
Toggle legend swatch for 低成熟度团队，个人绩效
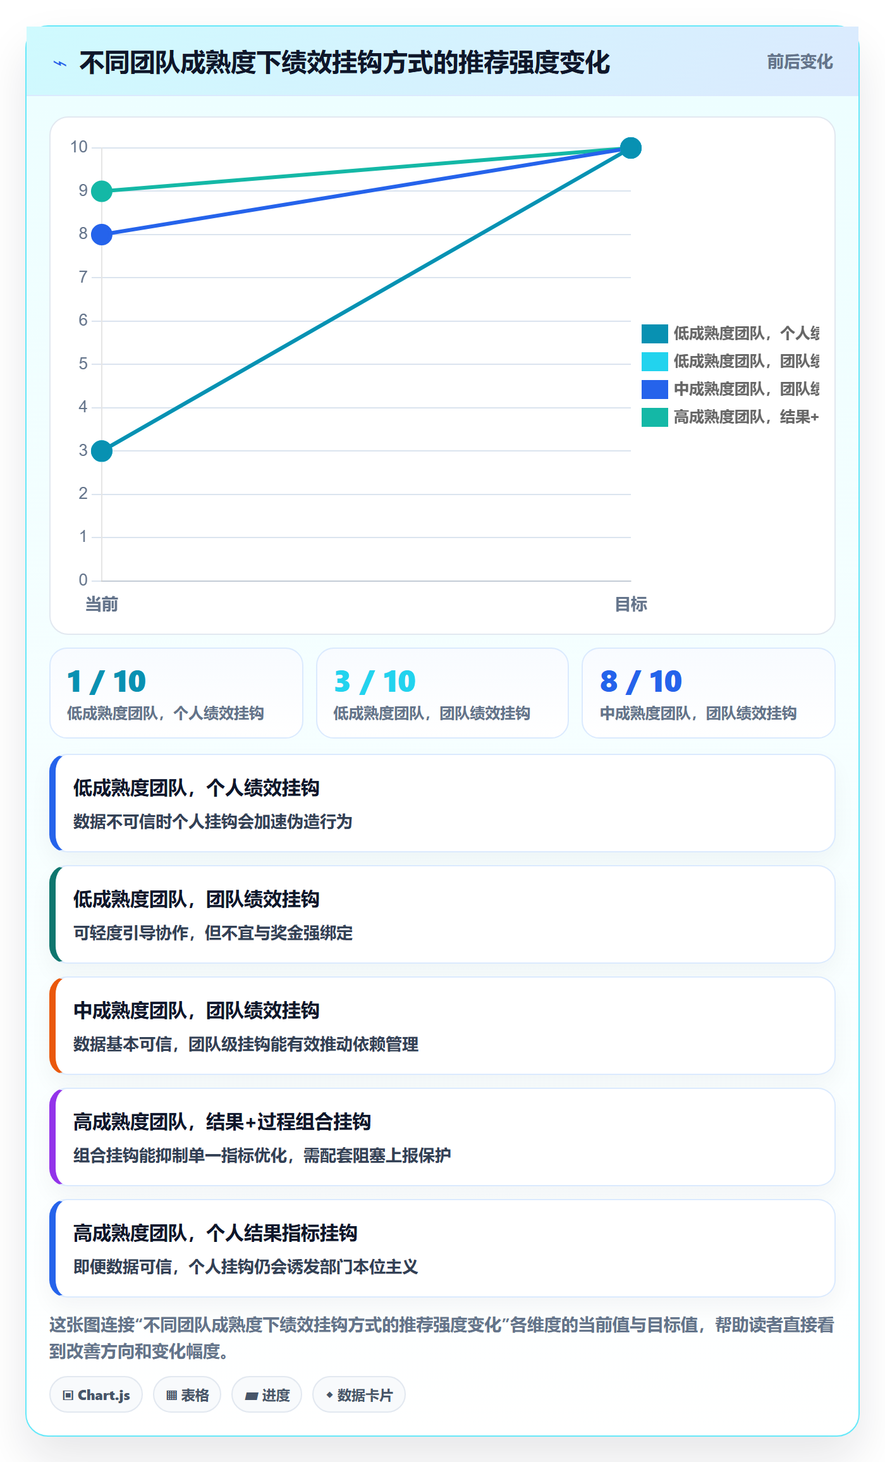click(654, 333)
